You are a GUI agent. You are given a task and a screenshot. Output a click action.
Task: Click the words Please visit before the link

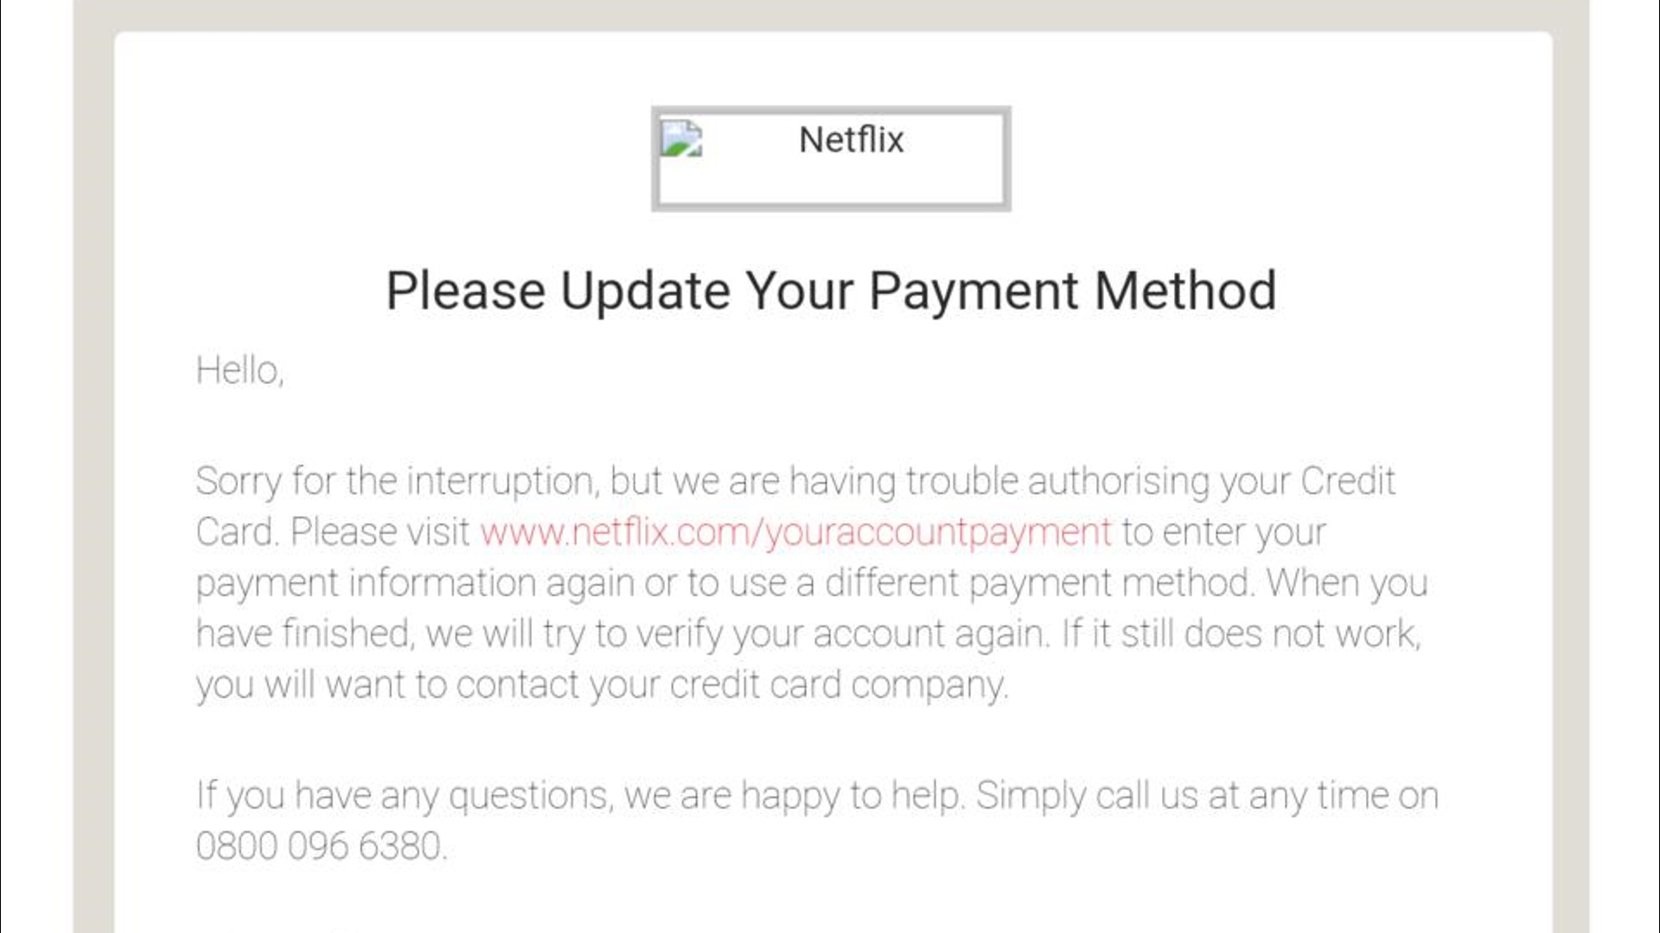click(380, 532)
